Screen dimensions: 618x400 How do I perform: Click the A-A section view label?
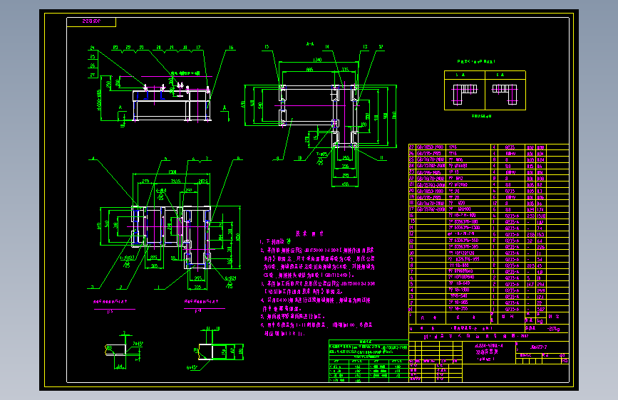pos(310,45)
